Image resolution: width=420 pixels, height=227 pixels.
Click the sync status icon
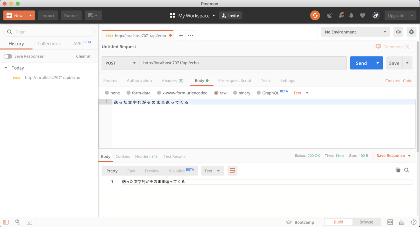(315, 15)
